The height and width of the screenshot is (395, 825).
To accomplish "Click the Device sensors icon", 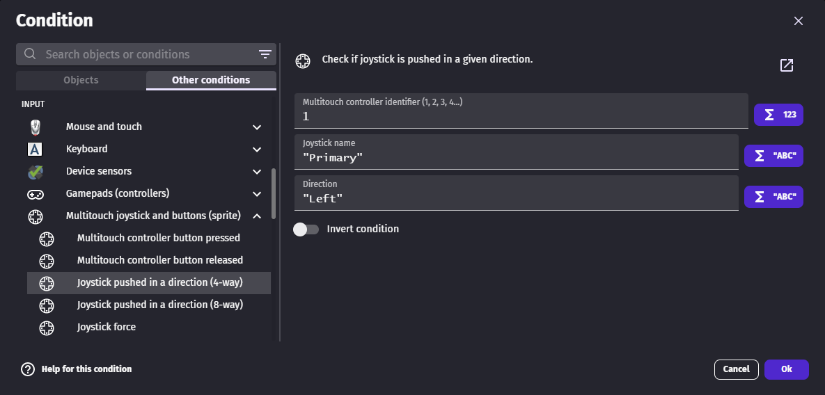I will click(36, 171).
